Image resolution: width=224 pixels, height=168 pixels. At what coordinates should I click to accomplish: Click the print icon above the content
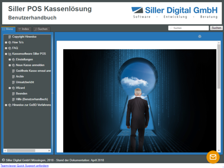tap(200, 36)
